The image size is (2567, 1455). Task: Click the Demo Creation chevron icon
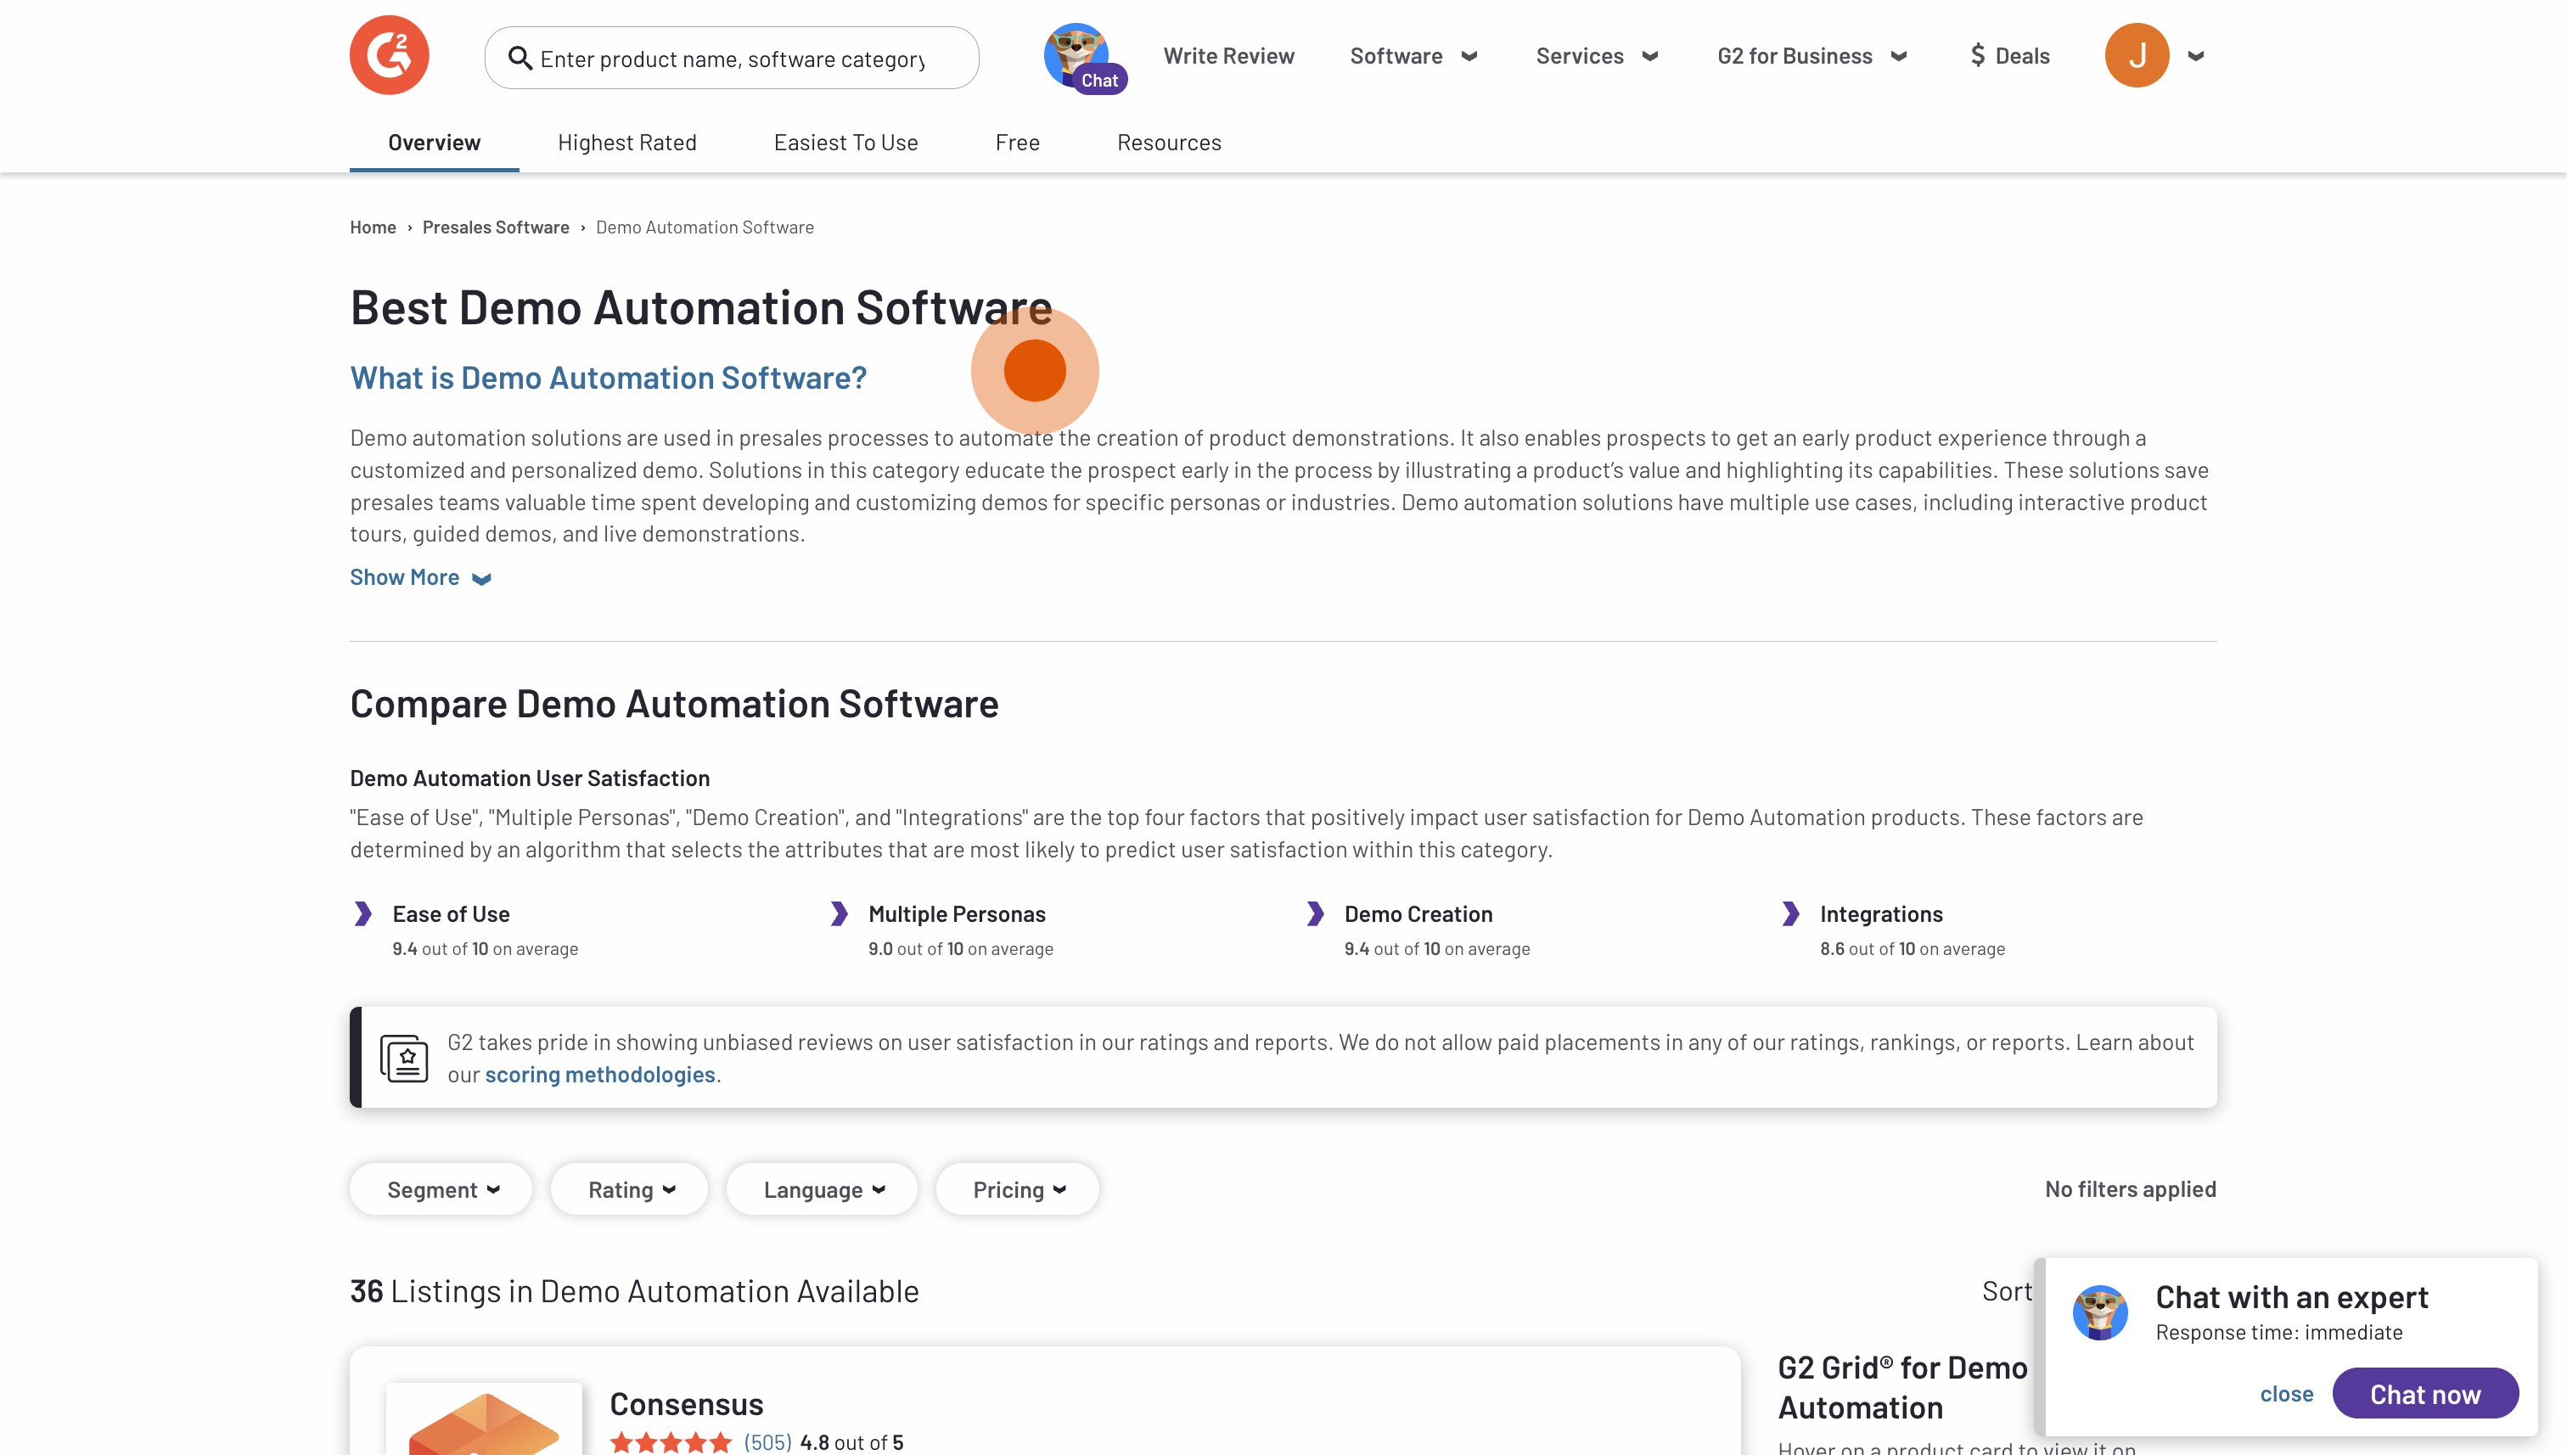(x=1315, y=913)
